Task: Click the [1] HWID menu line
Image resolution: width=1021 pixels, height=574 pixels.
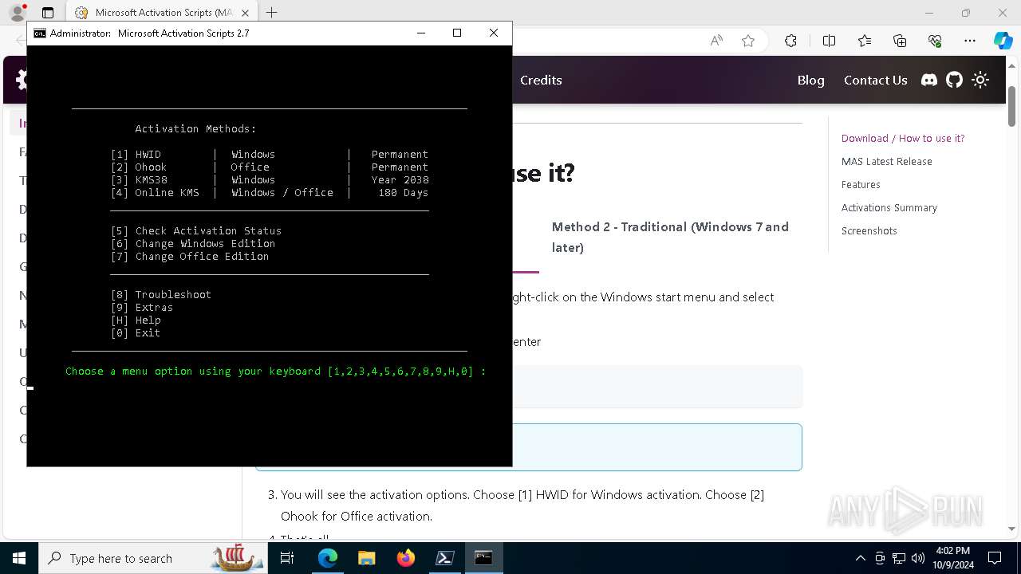Action: [270, 154]
